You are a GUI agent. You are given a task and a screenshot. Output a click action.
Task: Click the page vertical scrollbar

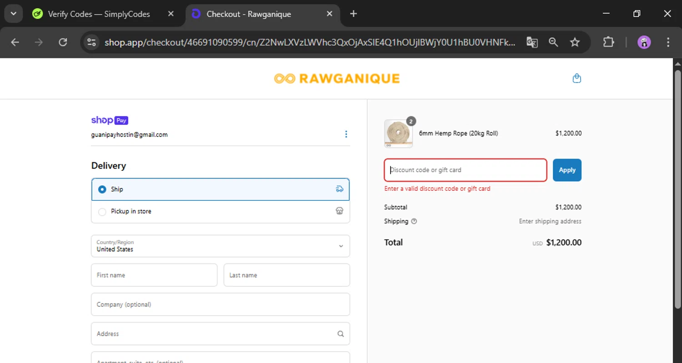tap(677, 190)
